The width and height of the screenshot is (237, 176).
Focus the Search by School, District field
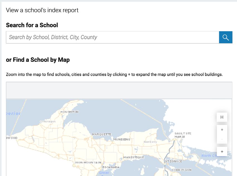112,37
